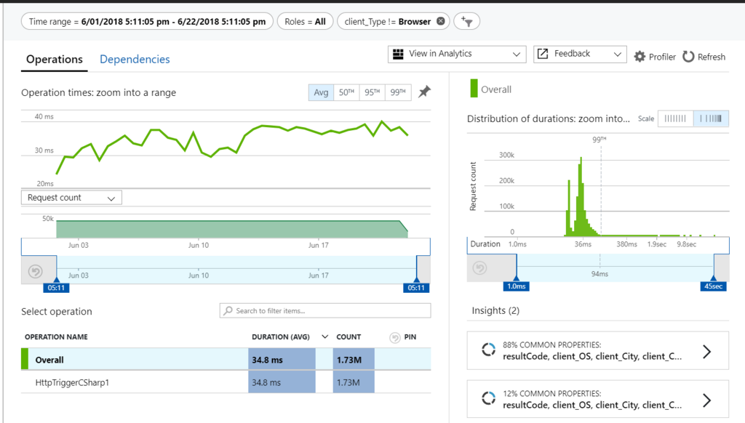Click the 94ms label on duration slider

599,274
